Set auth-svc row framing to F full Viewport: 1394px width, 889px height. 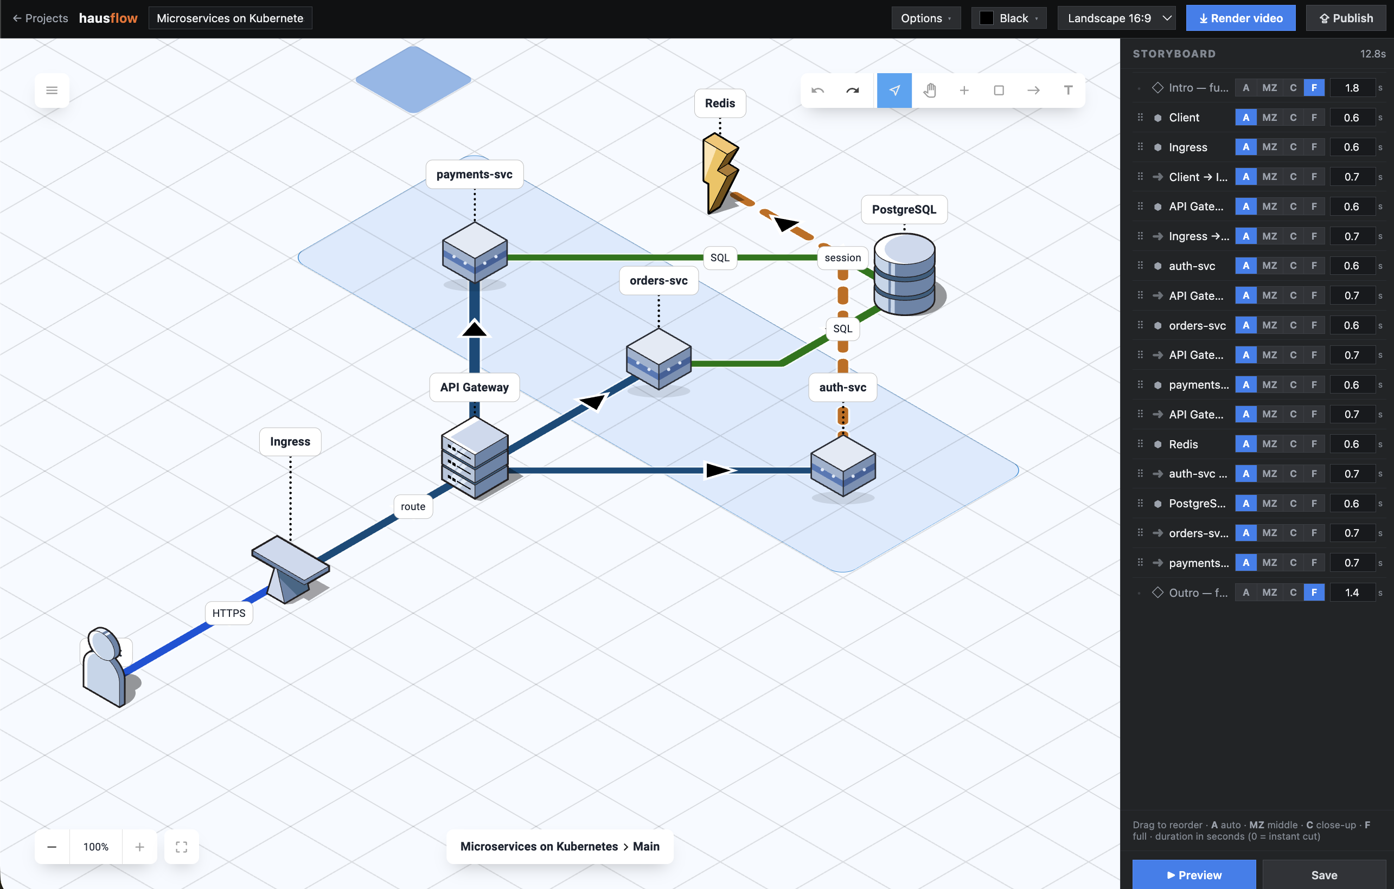click(1314, 266)
